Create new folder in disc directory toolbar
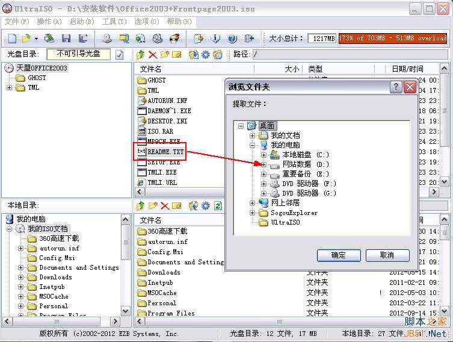 coord(165,54)
